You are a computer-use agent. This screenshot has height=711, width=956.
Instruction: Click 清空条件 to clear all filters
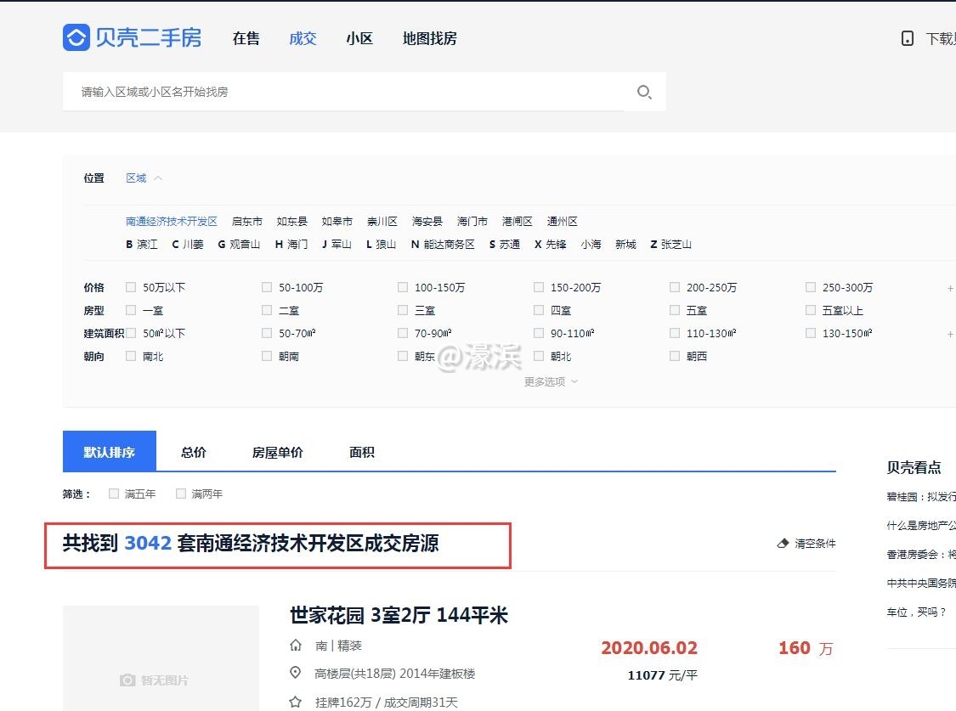pyautogui.click(x=813, y=543)
